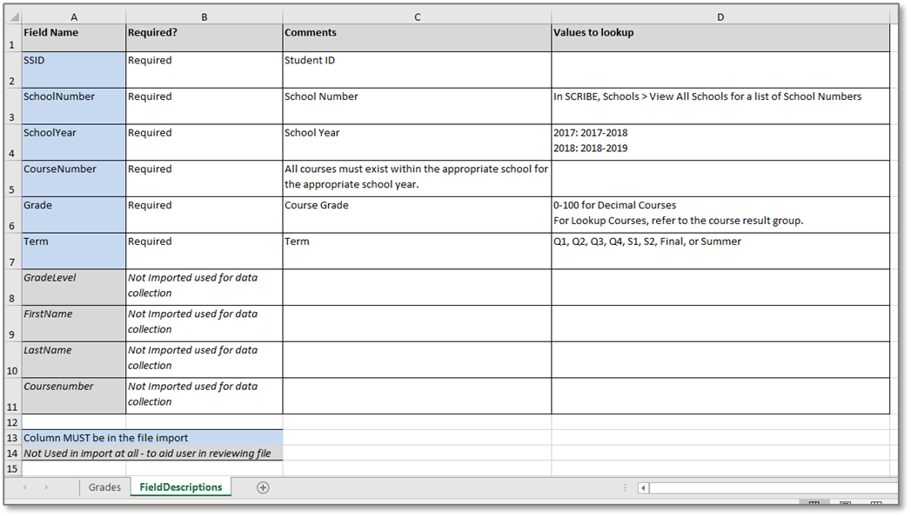Click 'Required' in the SSID row

204,70
